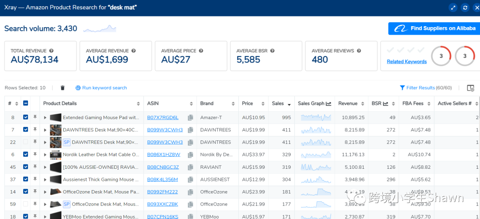Copy ASIN B093XXCZBK using copy icon
The width and height of the screenshot is (480, 219).
(x=190, y=204)
